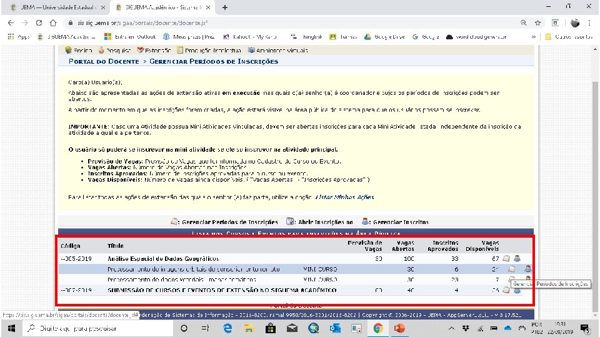The height and width of the screenshot is (337, 600).
Task: Open the Meus prezis bookmark
Action: click(x=189, y=37)
